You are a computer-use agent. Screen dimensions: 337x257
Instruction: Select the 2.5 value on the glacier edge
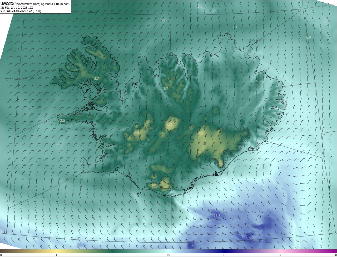(x=220, y=164)
